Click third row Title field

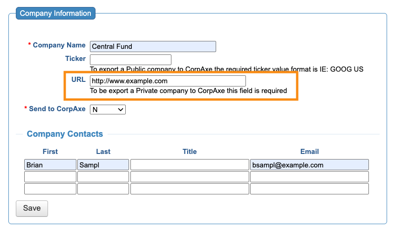[x=190, y=189]
